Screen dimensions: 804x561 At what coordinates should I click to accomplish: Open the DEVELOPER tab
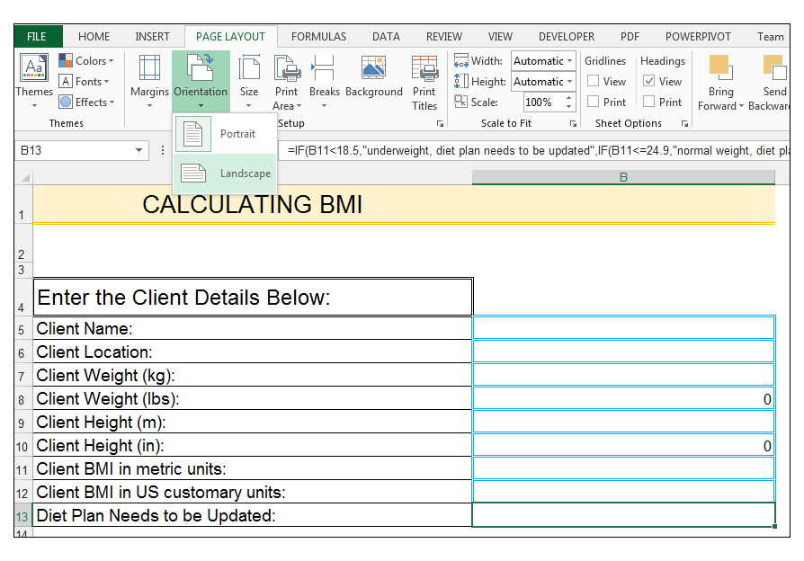pos(566,36)
